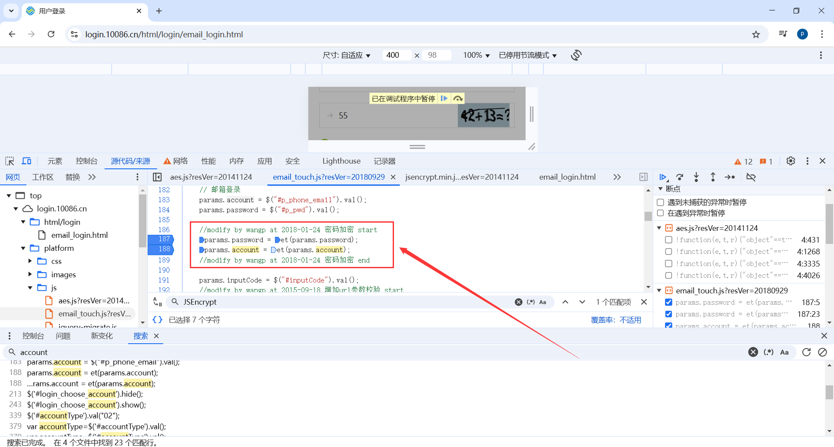This screenshot has width=834, height=447.
Task: Enable the aes.js breakpoint at 4:1268
Action: [x=669, y=251]
